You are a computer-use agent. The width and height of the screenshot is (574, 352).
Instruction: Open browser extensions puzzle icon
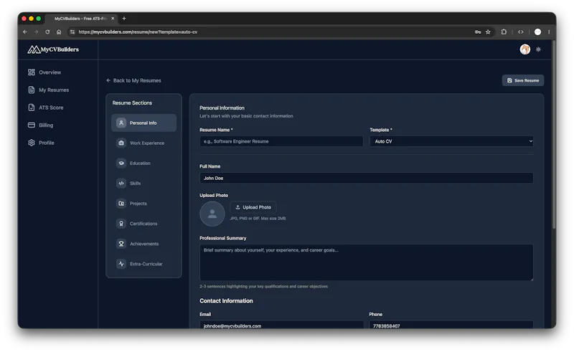click(504, 32)
